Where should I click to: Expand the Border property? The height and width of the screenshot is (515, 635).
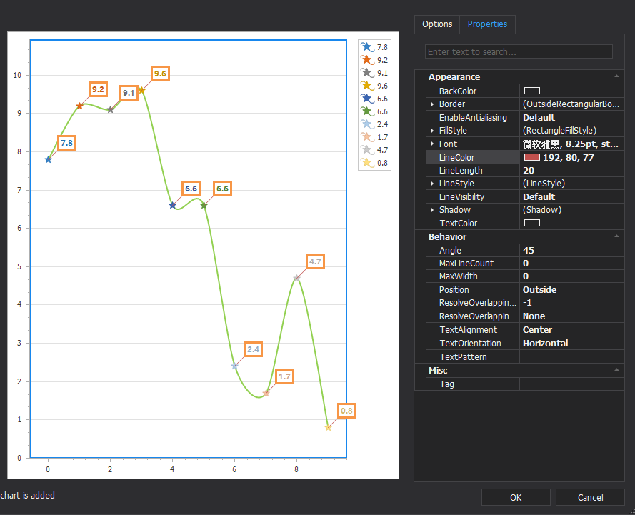431,104
